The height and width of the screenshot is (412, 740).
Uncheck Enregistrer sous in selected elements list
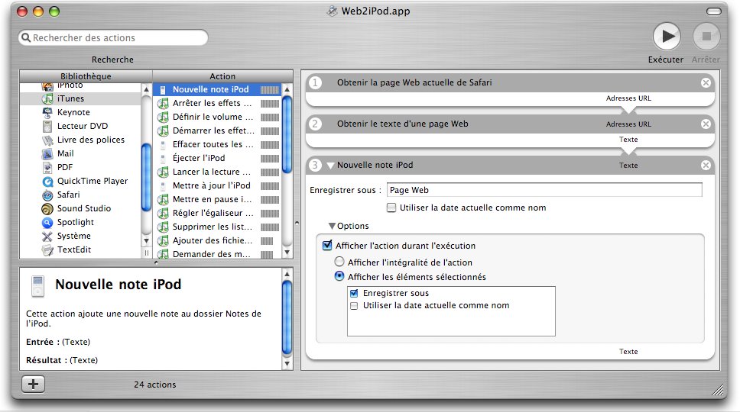point(354,293)
